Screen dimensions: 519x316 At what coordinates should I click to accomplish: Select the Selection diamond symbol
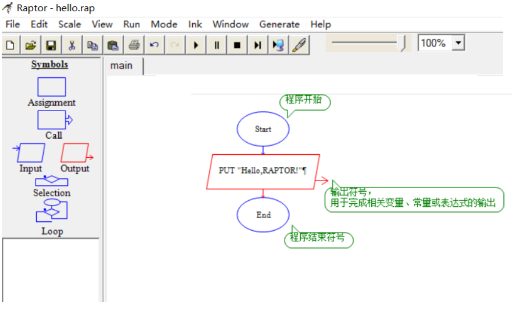coord(52,181)
